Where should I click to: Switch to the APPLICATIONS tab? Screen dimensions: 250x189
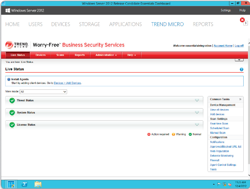pos(125,24)
